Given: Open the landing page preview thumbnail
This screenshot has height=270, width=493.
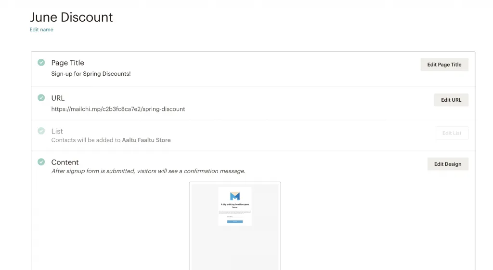Looking at the screenshot, I should (x=235, y=226).
